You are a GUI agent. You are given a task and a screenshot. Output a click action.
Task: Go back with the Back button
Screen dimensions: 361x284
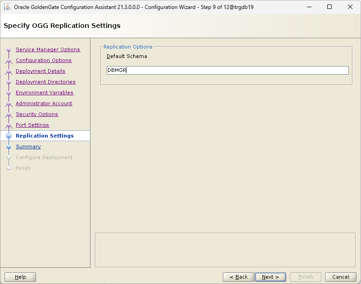(239, 277)
